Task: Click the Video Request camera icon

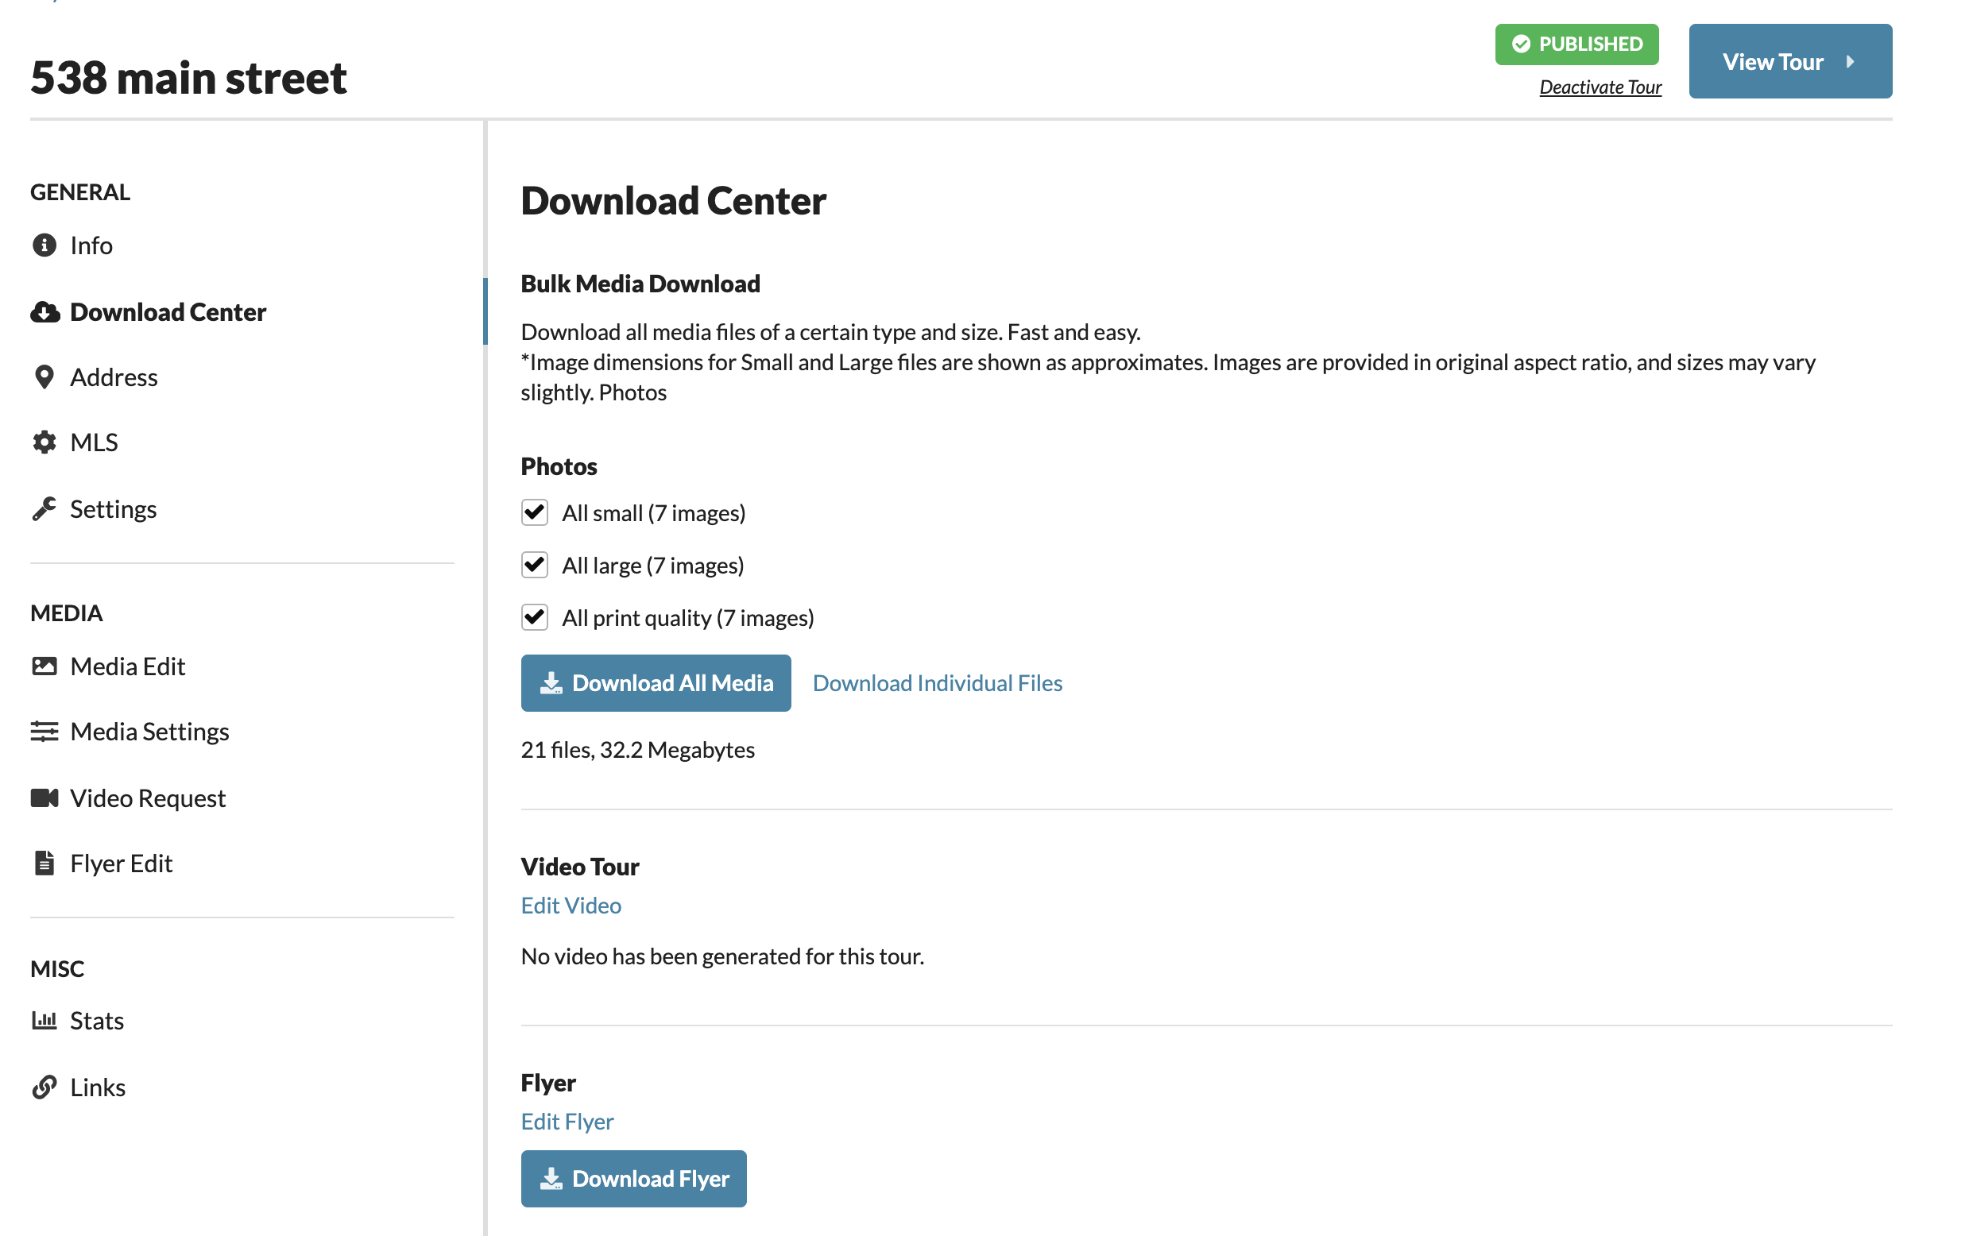Action: (x=44, y=798)
